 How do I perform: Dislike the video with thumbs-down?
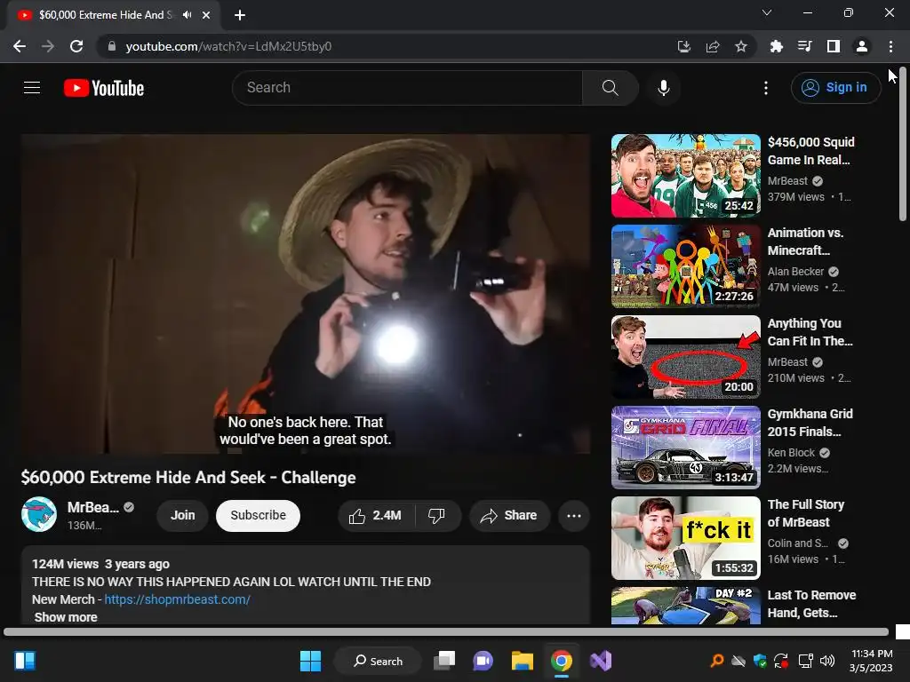tap(437, 516)
